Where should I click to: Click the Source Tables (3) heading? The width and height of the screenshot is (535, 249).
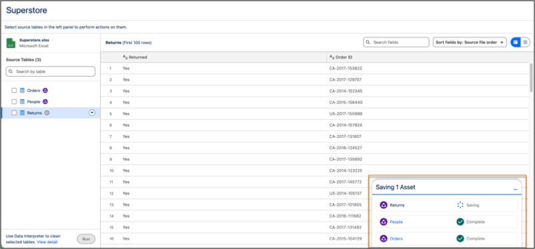point(23,60)
